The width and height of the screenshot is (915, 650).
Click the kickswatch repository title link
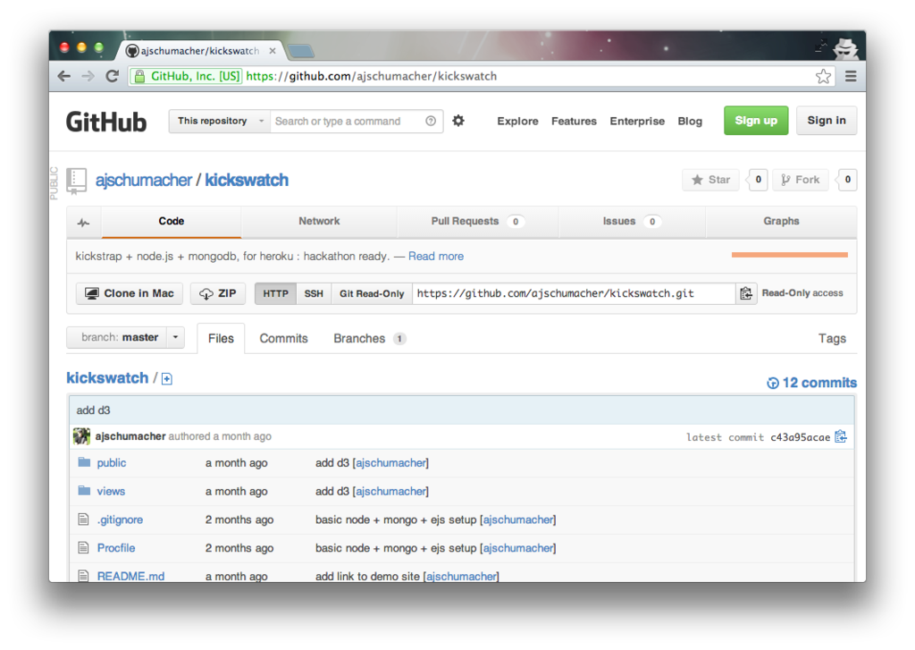[x=247, y=180]
